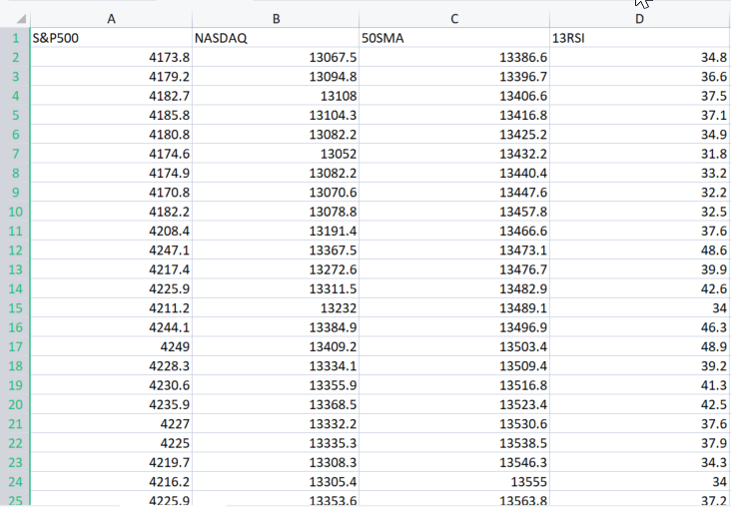Select cell with value 4227
Image resolution: width=731 pixels, height=507 pixels.
point(111,424)
